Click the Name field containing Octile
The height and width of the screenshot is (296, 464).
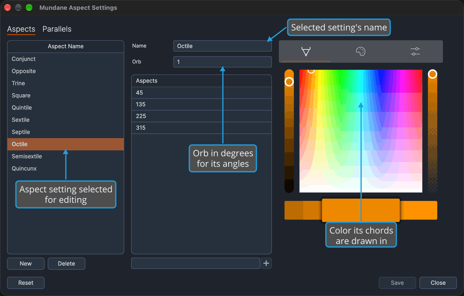[x=222, y=46]
